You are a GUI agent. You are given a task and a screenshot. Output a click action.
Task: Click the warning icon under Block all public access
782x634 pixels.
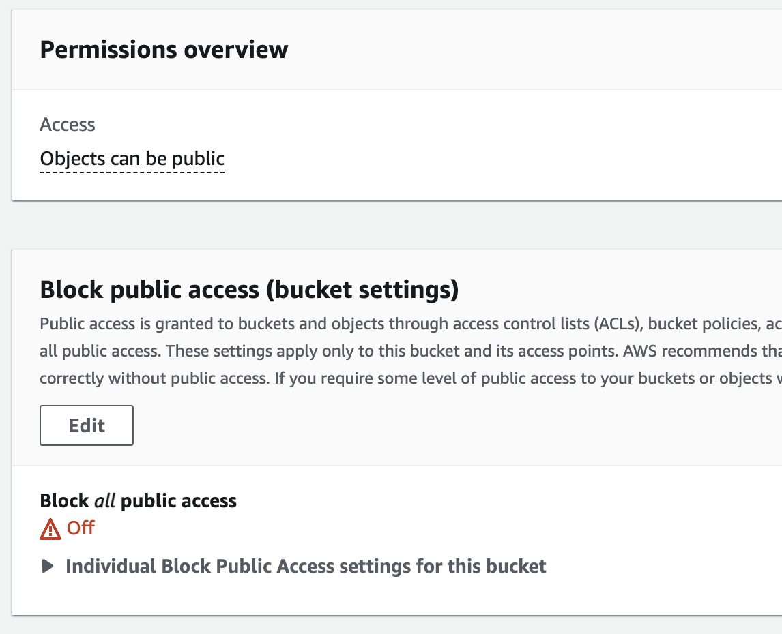(49, 528)
